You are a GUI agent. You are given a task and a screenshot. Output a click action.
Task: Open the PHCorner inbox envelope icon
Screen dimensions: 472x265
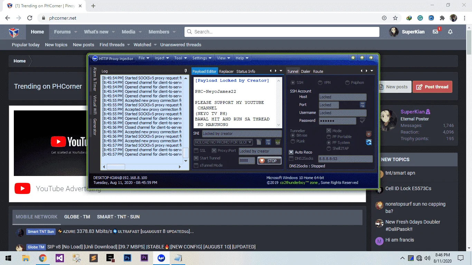click(435, 32)
